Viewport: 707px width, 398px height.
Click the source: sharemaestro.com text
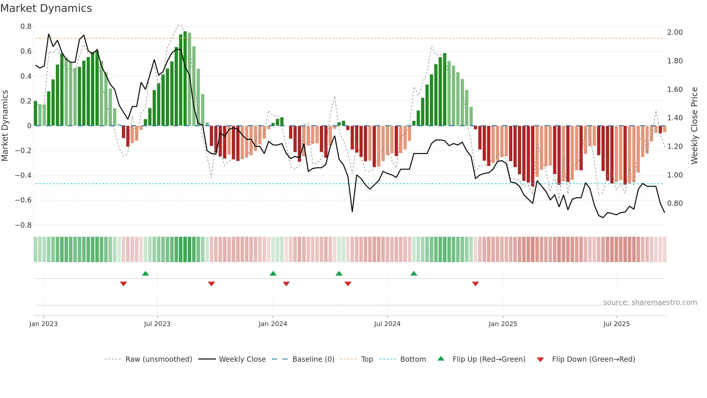point(650,302)
